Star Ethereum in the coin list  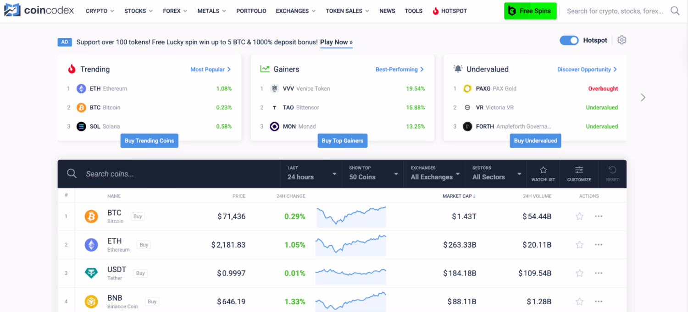click(579, 245)
